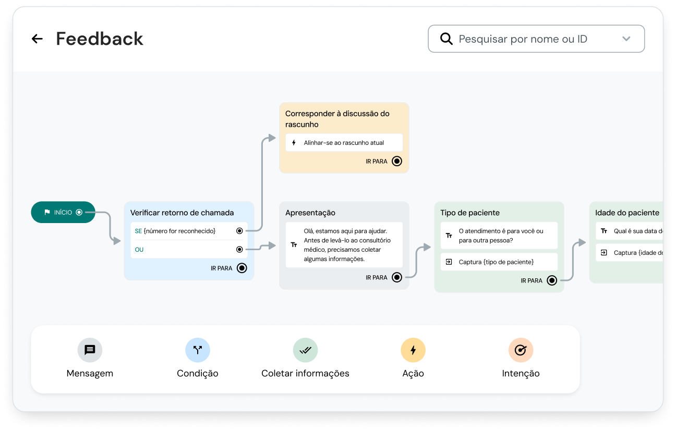676x431 pixels.
Task: Click the SE {número for reconhecido} connector
Action: (239, 231)
